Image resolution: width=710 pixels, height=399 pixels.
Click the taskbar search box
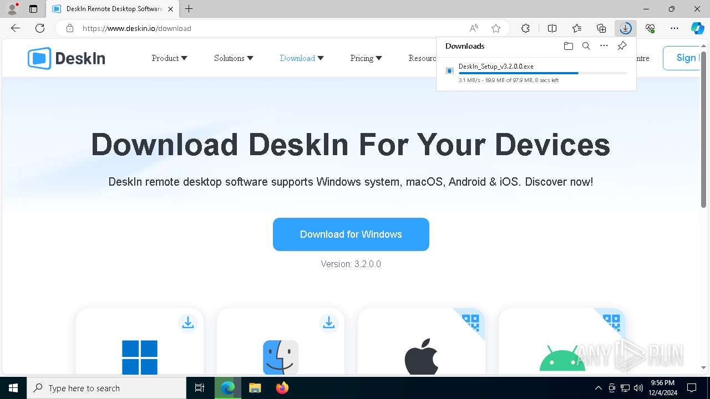coord(106,388)
